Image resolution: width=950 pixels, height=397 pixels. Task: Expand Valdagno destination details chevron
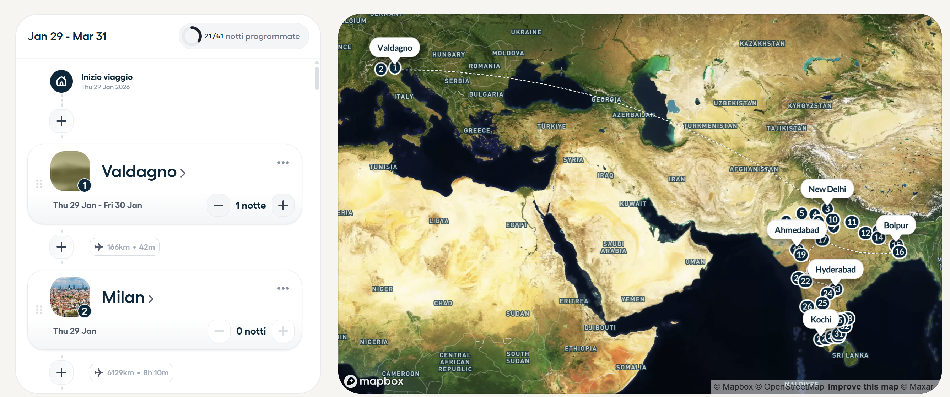tap(183, 173)
